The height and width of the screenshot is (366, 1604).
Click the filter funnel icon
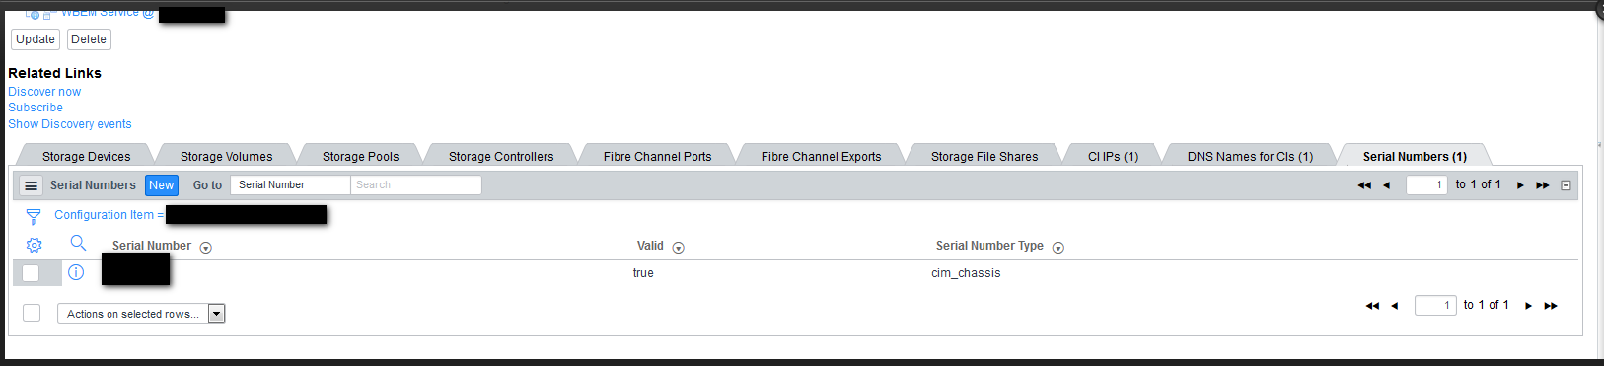[x=33, y=216]
